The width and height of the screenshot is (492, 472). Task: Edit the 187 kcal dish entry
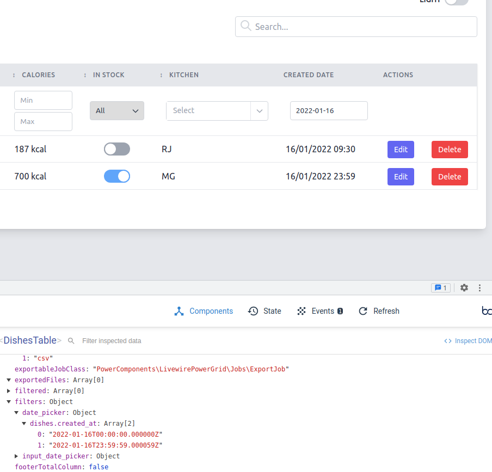pyautogui.click(x=401, y=149)
